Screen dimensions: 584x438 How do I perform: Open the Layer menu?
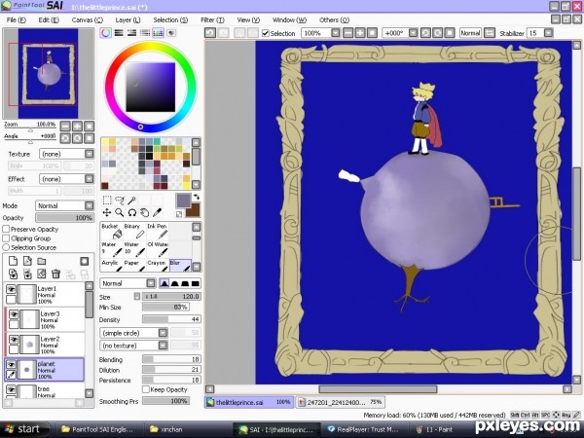128,20
